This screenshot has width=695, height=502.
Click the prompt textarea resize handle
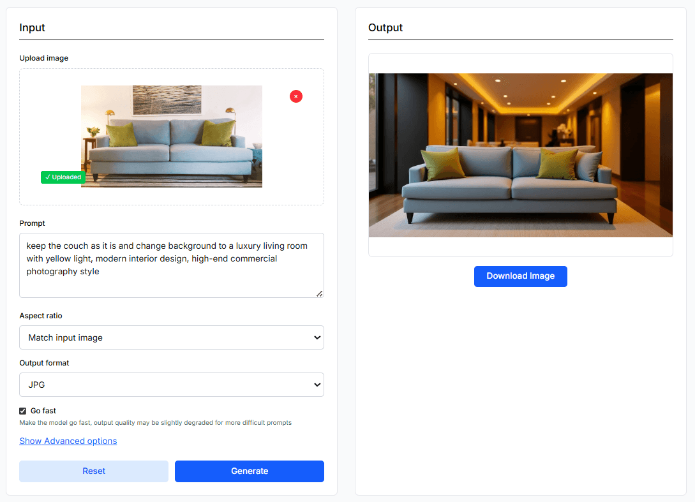tap(319, 293)
